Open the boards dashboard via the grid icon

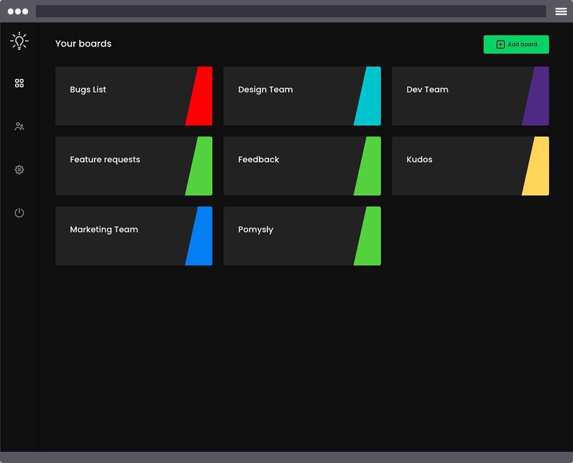coord(19,83)
